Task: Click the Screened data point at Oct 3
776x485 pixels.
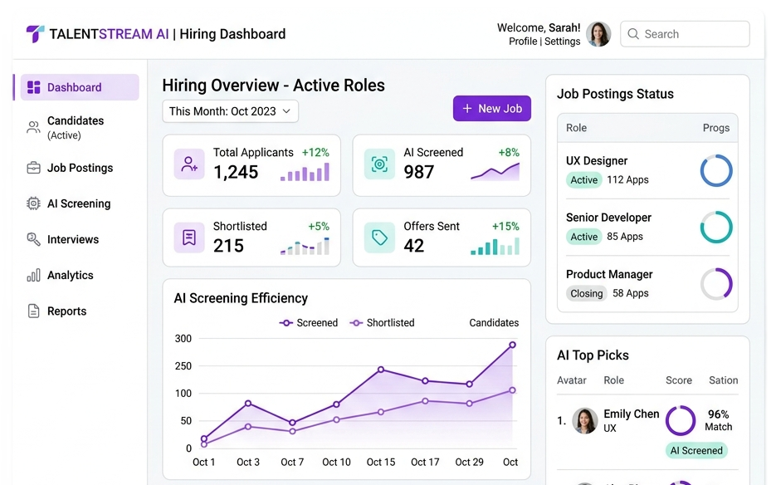Action: [248, 404]
